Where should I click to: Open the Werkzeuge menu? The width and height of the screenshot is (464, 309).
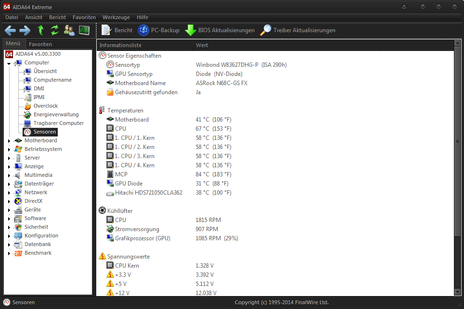(116, 17)
